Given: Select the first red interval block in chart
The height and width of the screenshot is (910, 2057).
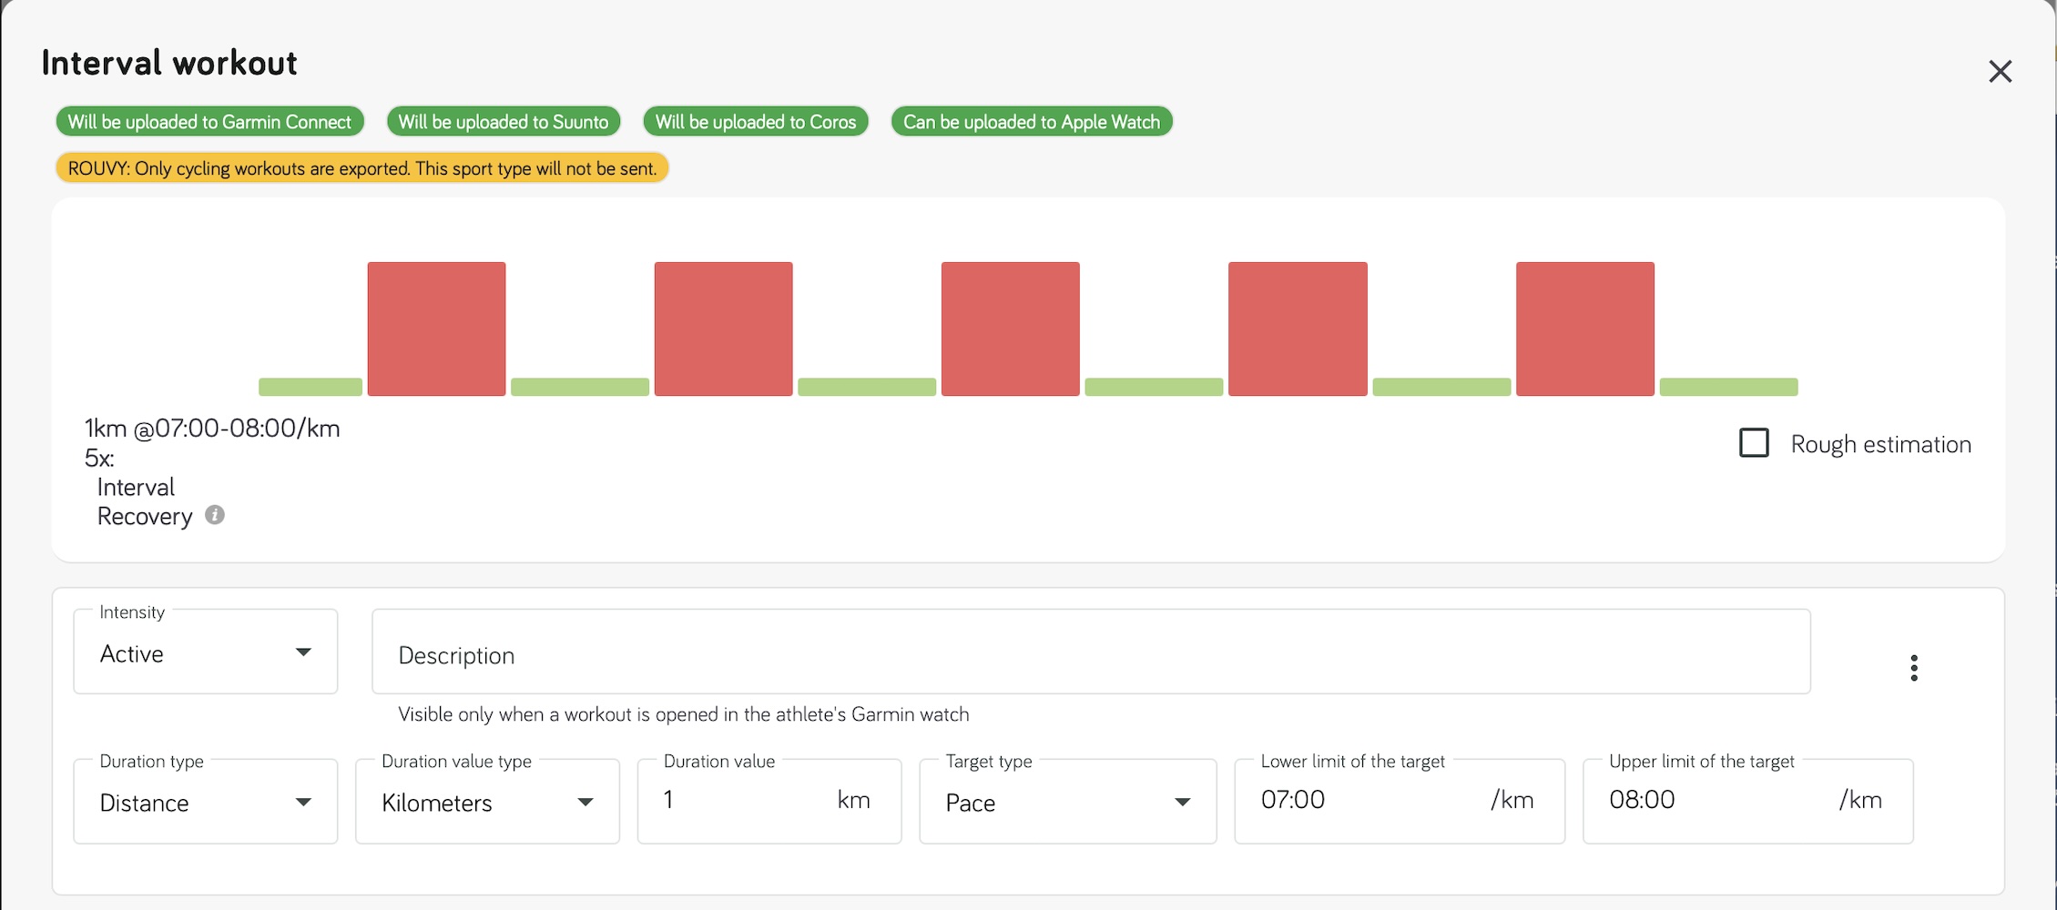Looking at the screenshot, I should click(436, 329).
